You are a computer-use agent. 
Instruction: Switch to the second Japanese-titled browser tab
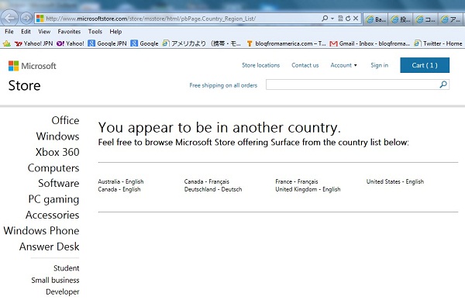pyautogui.click(x=401, y=19)
